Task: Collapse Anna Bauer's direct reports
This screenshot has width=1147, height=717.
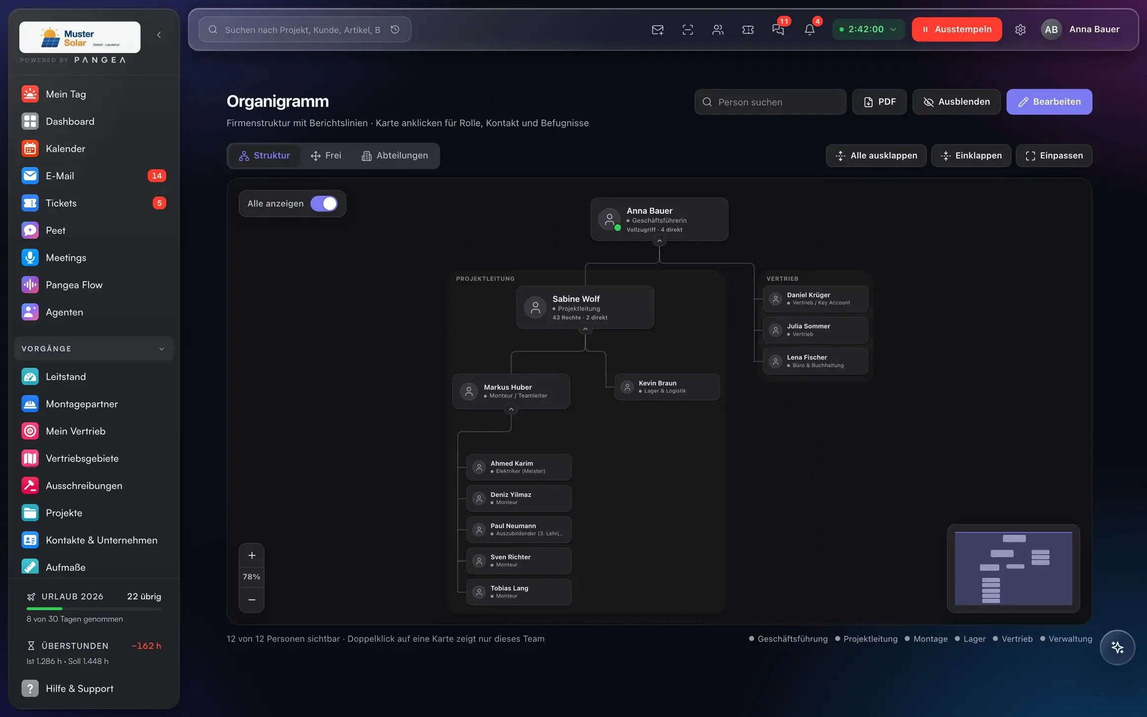Action: click(x=659, y=241)
